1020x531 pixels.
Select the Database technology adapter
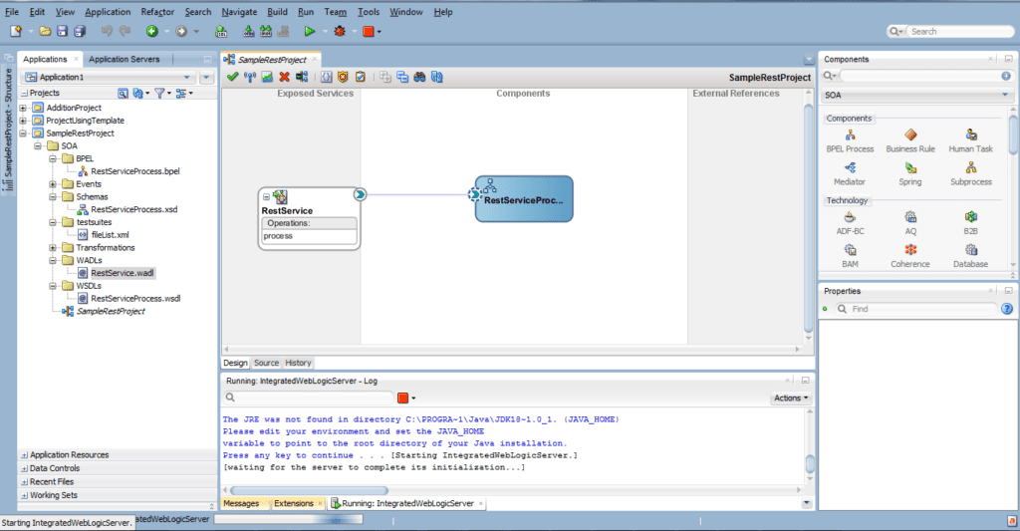[x=970, y=256]
